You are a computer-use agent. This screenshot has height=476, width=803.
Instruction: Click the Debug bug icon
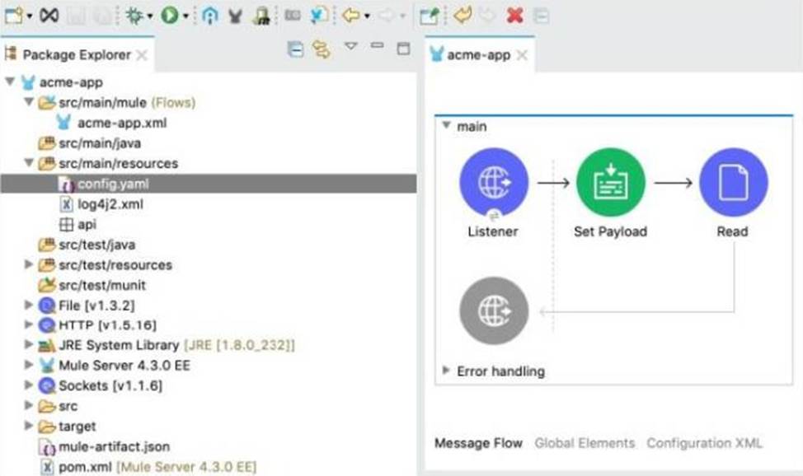pos(134,16)
